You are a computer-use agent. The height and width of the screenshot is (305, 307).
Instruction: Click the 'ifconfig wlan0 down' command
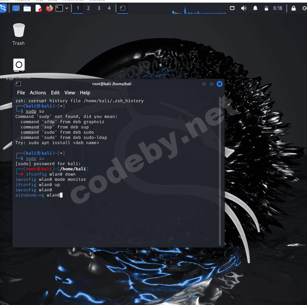pos(51,174)
